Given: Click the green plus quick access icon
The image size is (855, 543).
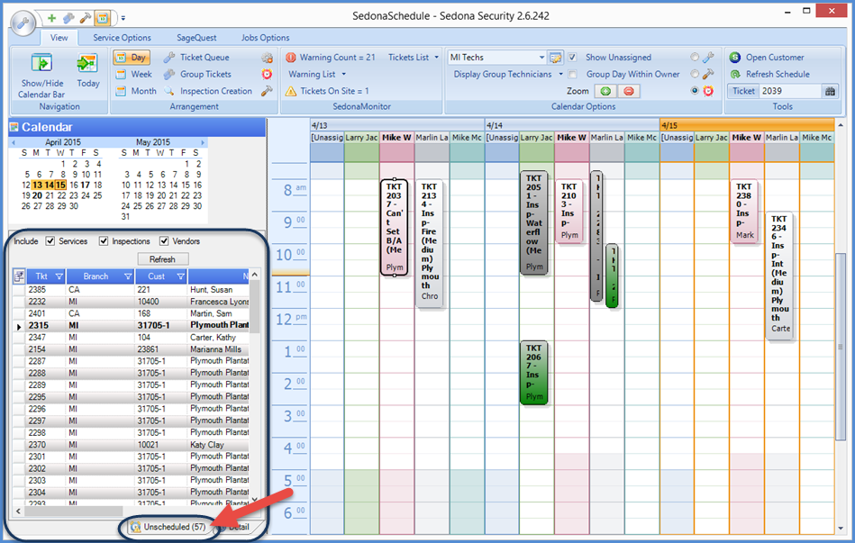Looking at the screenshot, I should click(x=51, y=18).
